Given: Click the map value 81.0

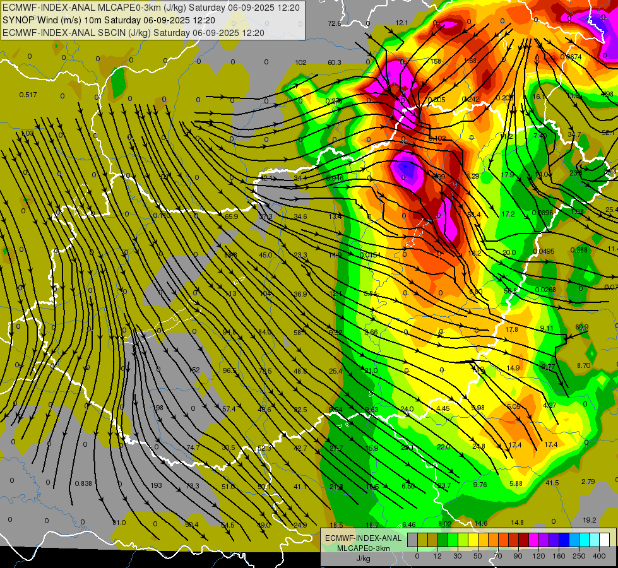Looking at the screenshot, I should tap(119, 523).
